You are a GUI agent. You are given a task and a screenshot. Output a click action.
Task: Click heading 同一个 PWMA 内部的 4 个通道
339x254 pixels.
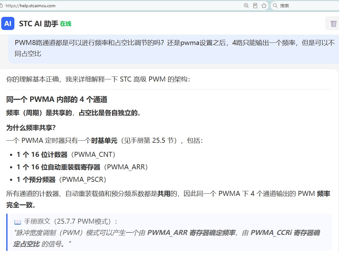pyautogui.click(x=57, y=99)
